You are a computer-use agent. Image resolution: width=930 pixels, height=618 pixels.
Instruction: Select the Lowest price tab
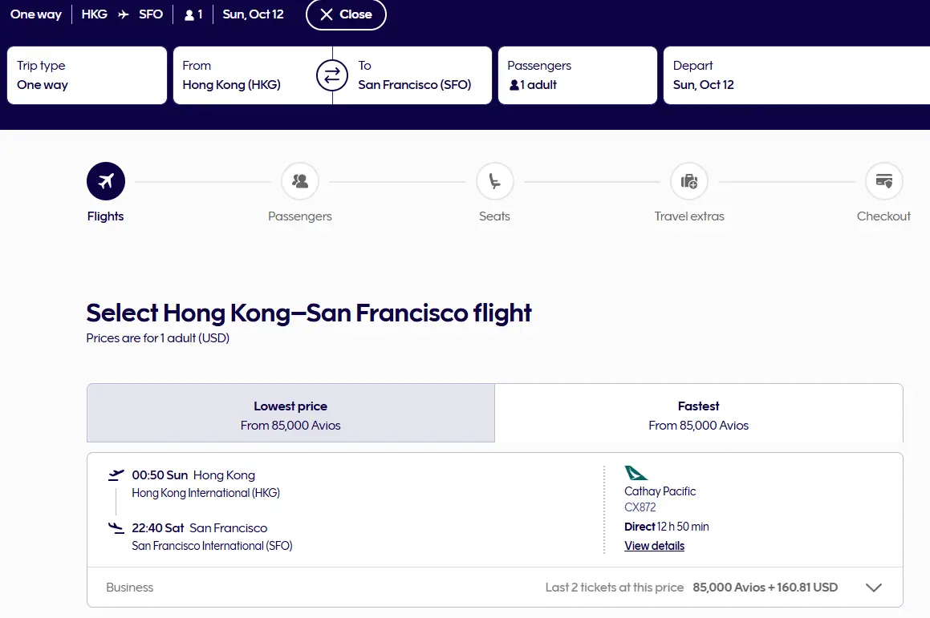click(x=290, y=414)
